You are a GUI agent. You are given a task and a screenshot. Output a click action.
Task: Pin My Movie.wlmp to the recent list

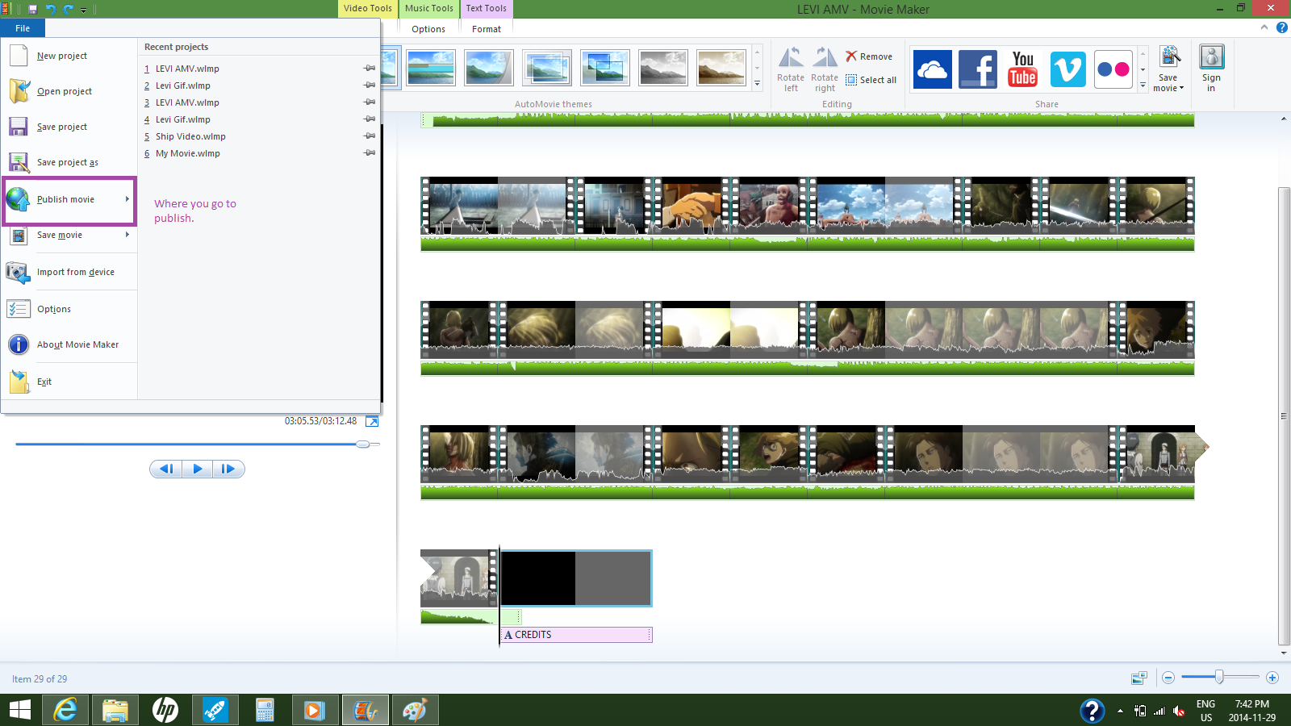(370, 153)
